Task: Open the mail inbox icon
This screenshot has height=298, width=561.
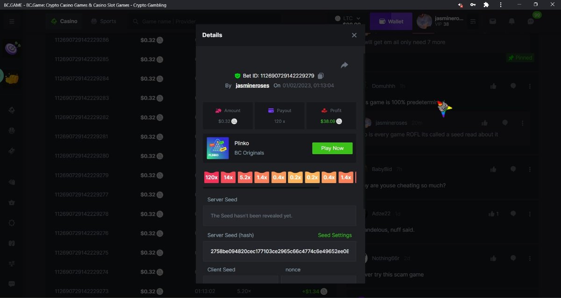Action: coord(493,21)
